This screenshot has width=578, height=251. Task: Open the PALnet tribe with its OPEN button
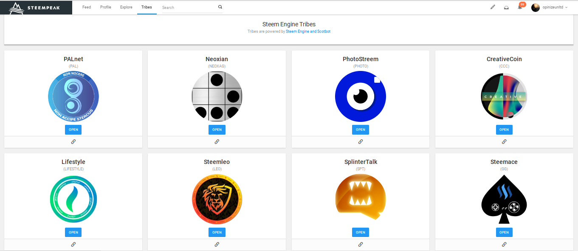[x=73, y=130]
